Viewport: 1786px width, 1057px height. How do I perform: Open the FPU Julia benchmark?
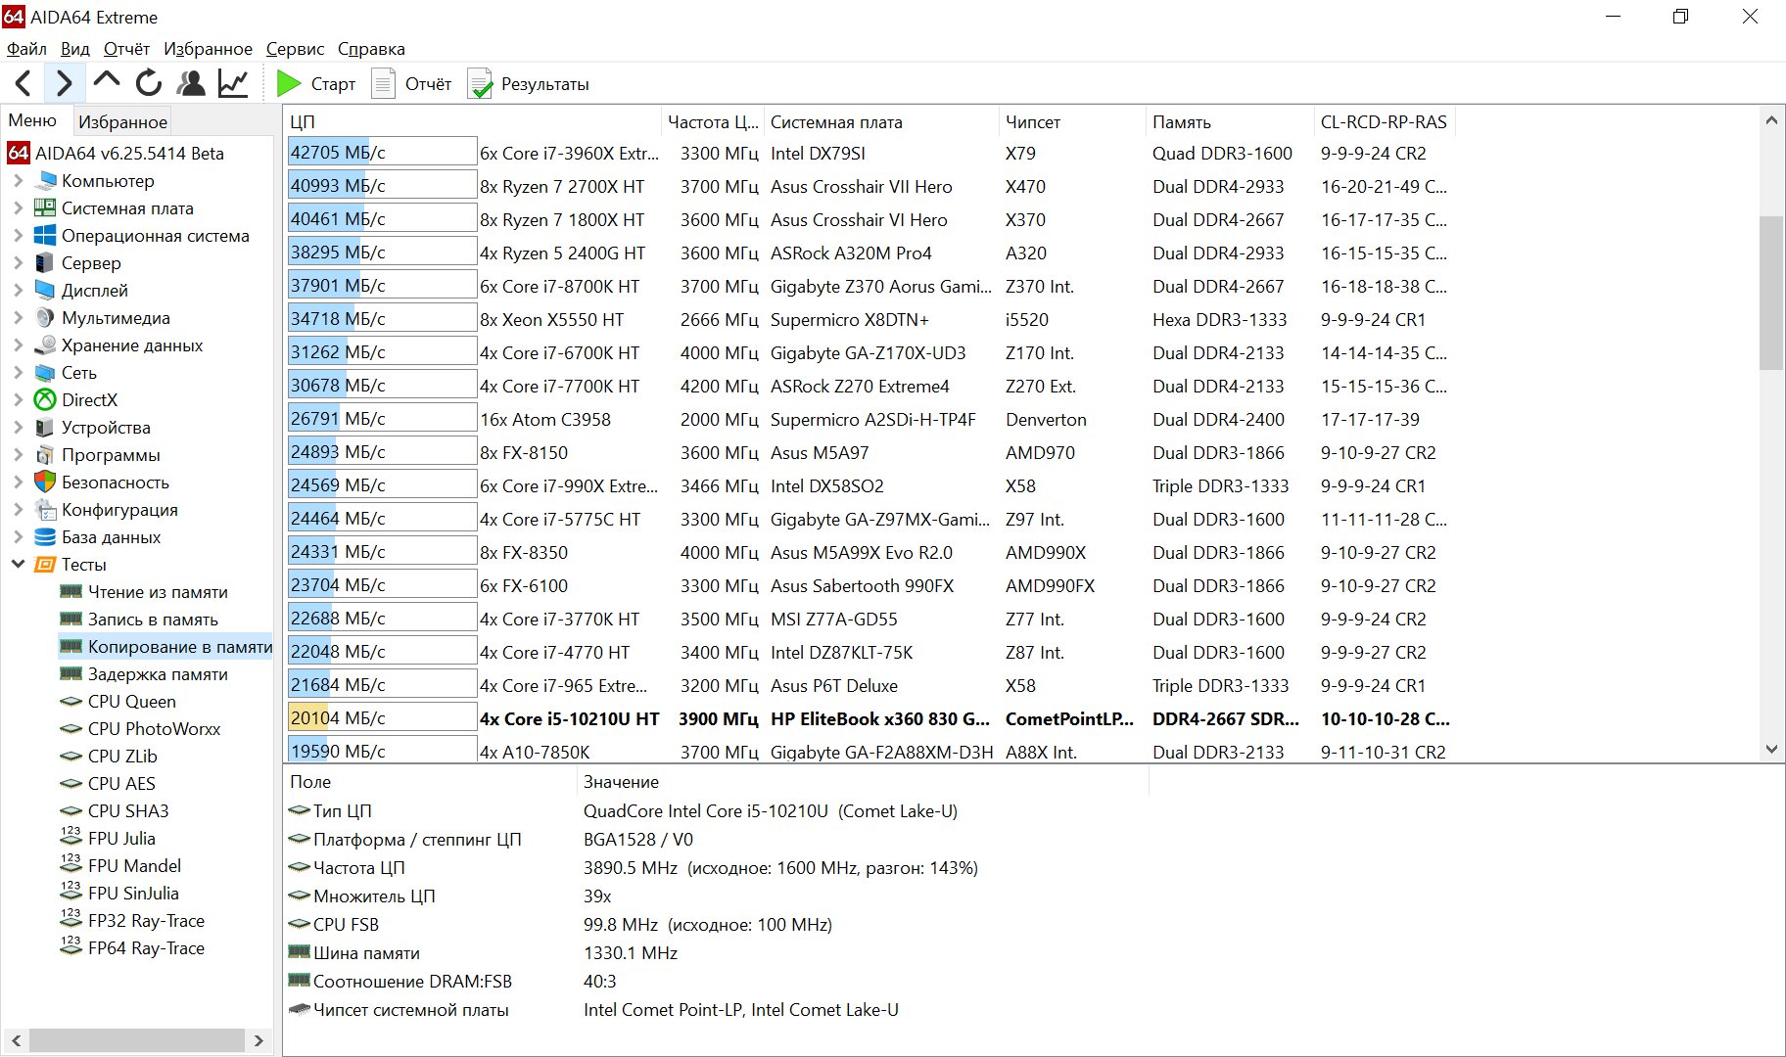[x=121, y=839]
